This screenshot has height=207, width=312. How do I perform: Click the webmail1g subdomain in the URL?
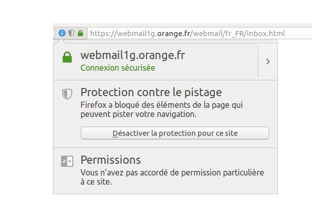pyautogui.click(x=134, y=34)
